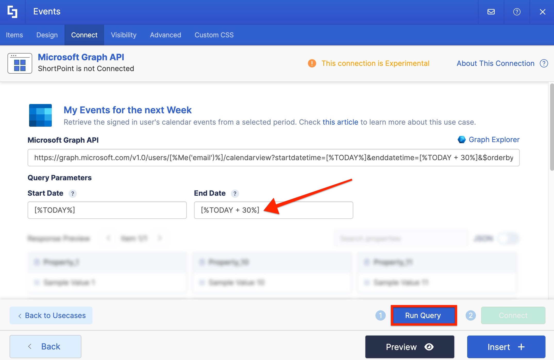
Task: Go to next response preview item
Action: [x=160, y=238]
